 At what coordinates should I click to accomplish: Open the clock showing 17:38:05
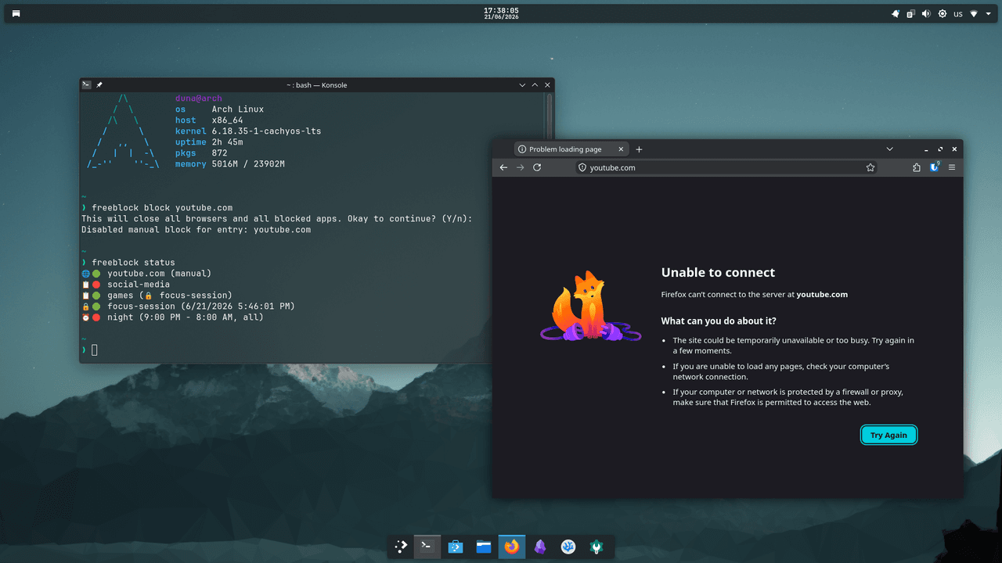pyautogui.click(x=501, y=13)
